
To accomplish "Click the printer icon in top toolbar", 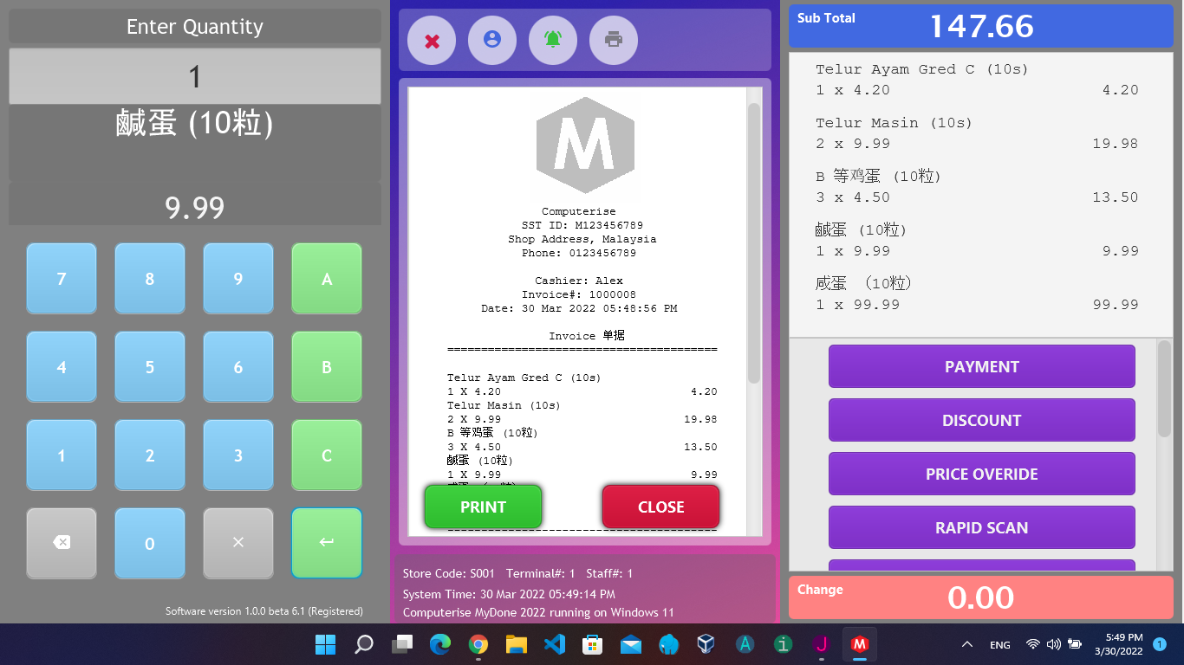I will [x=614, y=40].
